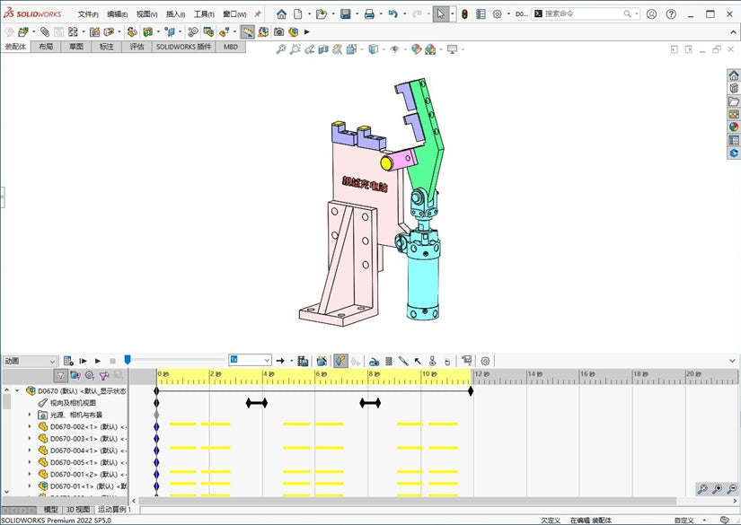Image resolution: width=741 pixels, height=525 pixels.
Task: Click the Insert Components icon in the assembly toolbar
Action: tap(22, 32)
